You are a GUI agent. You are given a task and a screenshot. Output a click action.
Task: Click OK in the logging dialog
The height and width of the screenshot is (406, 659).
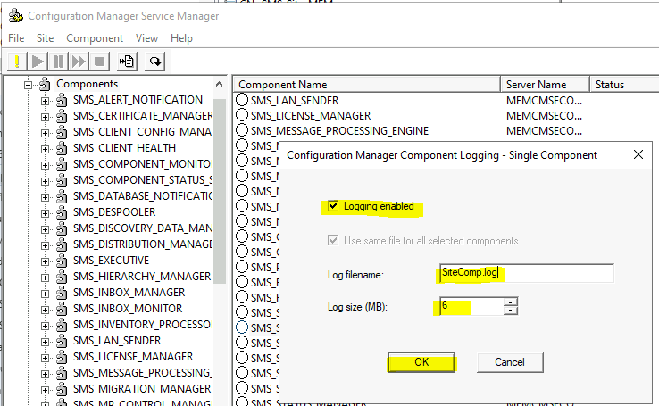(x=421, y=362)
